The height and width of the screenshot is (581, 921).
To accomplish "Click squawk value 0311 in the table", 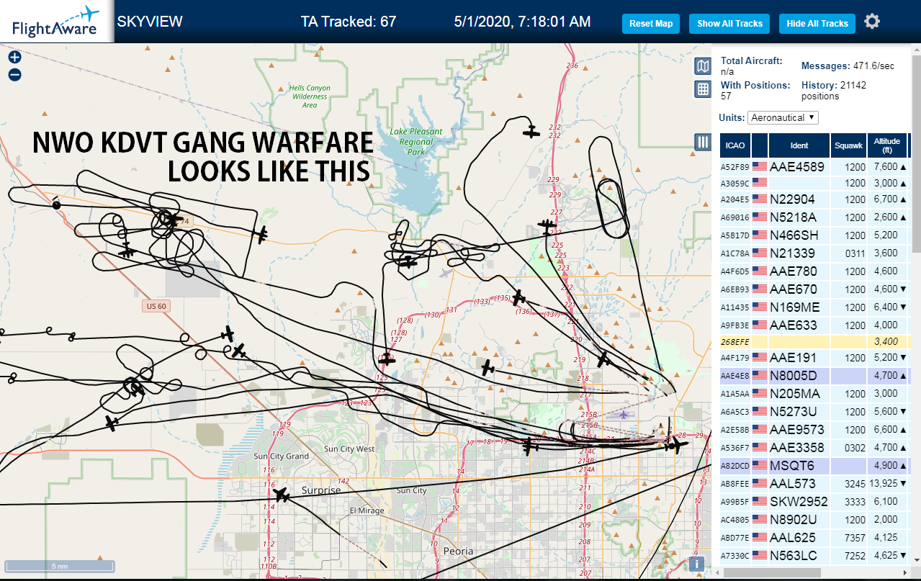I will [855, 253].
